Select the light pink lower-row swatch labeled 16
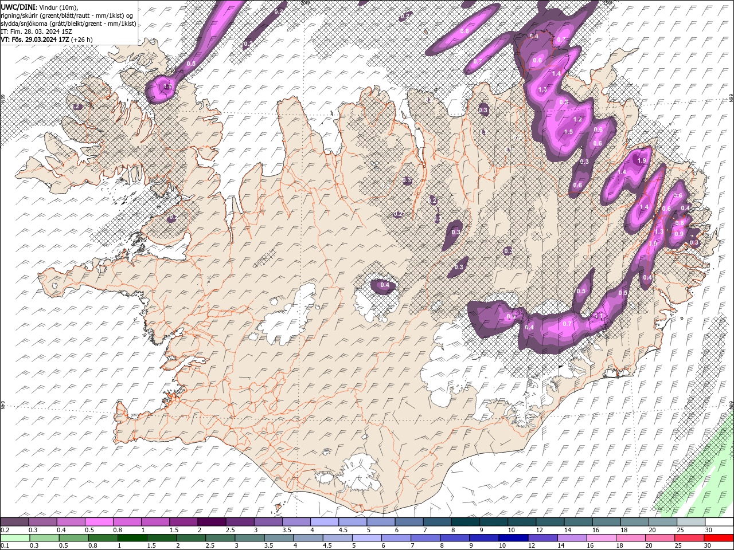The width and height of the screenshot is (734, 550). coord(602,538)
